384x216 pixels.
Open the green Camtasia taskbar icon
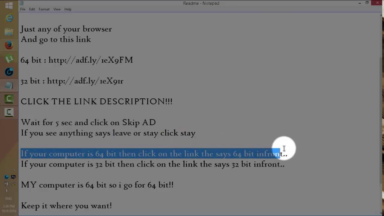point(9,99)
